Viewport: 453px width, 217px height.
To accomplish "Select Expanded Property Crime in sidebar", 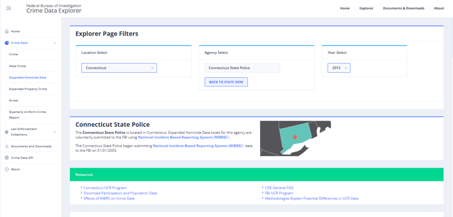I will coord(28,89).
